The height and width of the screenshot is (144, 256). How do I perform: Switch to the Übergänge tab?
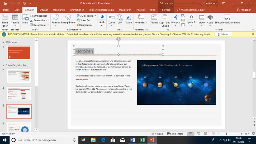coord(59,10)
